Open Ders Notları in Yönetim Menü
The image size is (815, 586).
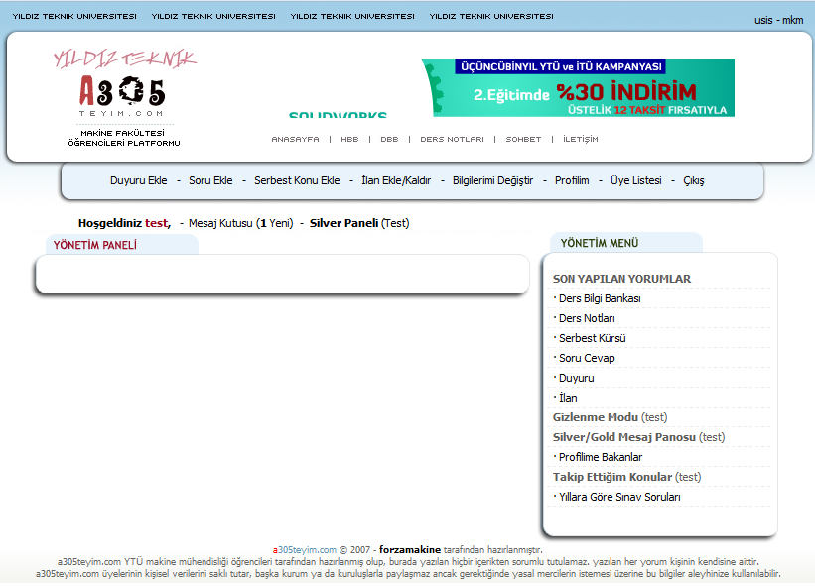[x=587, y=318]
